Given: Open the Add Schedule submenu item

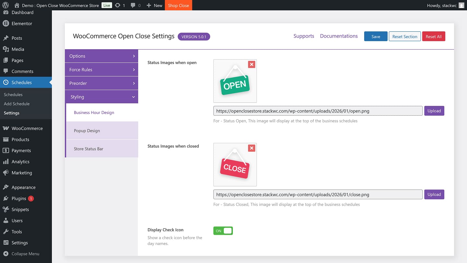Looking at the screenshot, I should coord(17,104).
